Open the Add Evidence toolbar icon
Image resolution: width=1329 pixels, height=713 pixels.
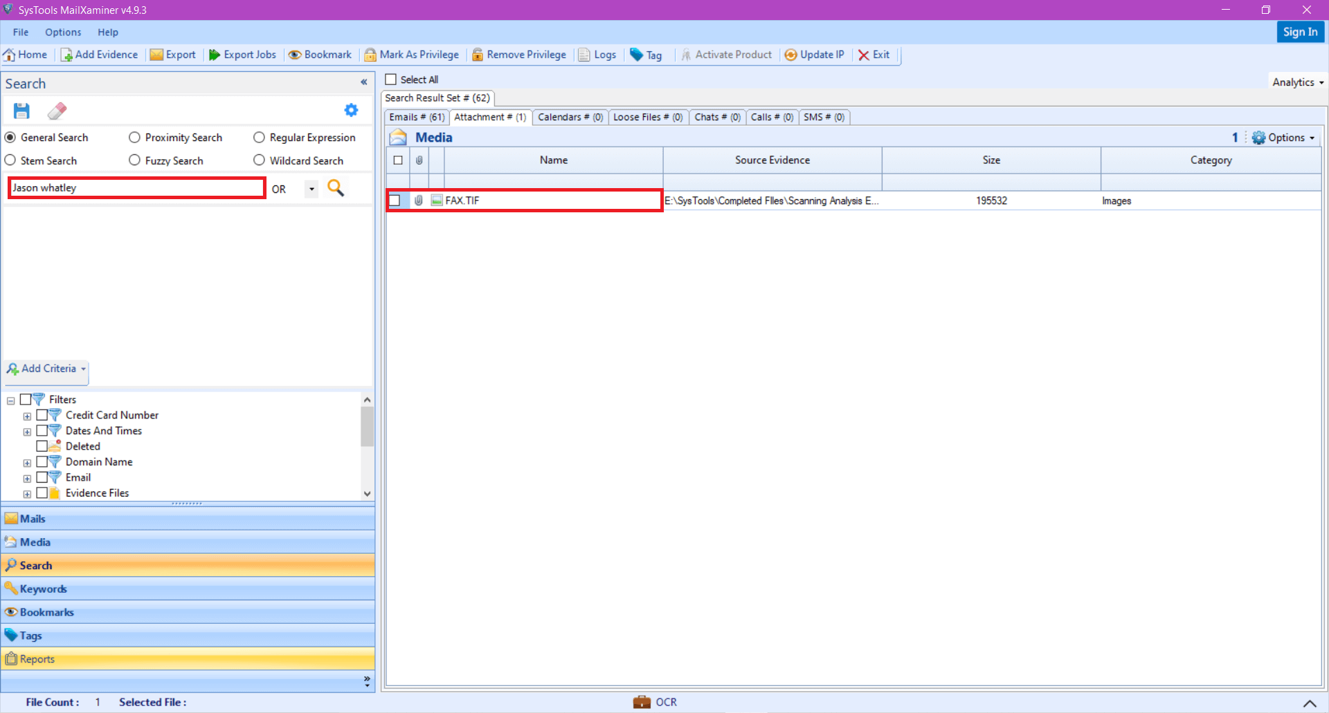coord(99,55)
